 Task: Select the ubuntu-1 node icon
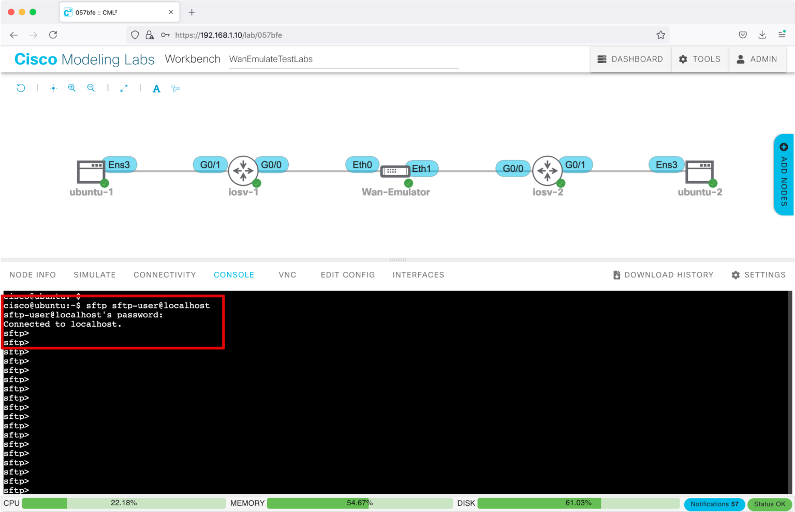[91, 172]
